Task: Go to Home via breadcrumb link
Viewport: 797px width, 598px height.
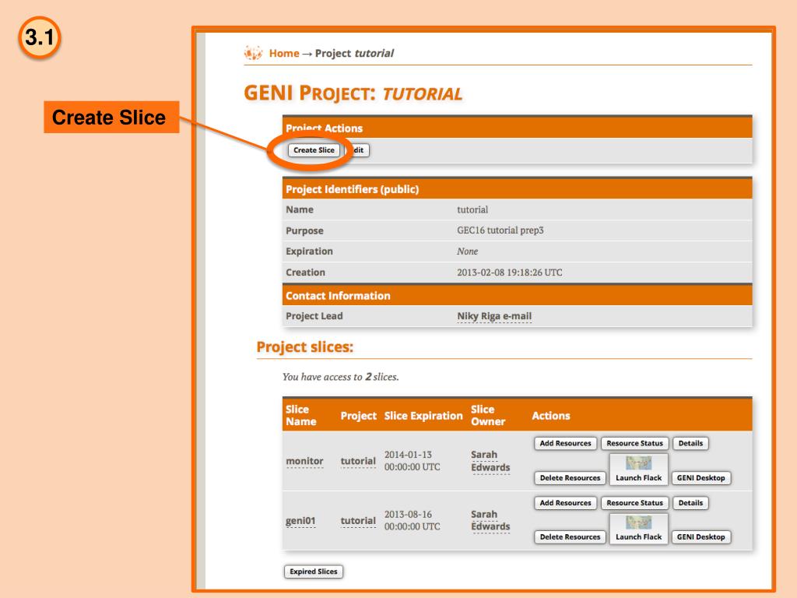Action: pos(284,53)
